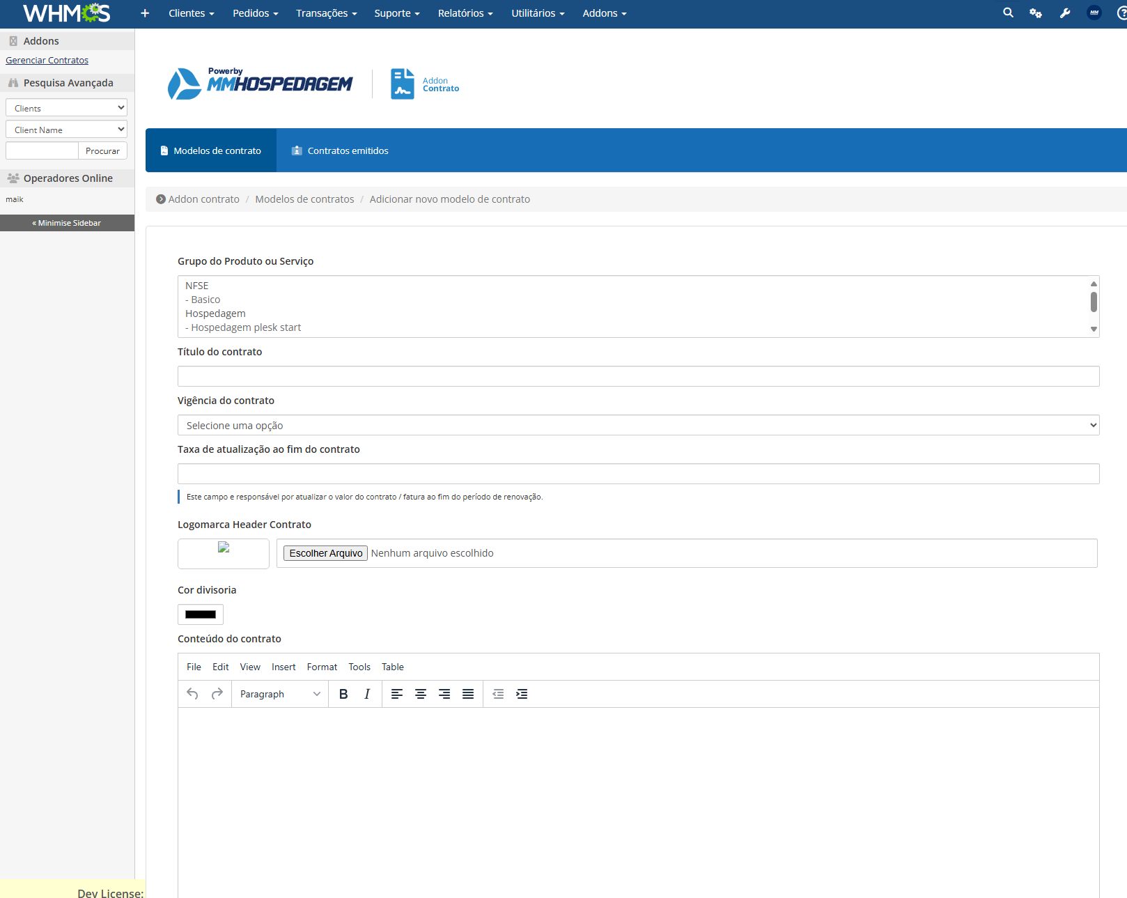Click the operator name maik
The image size is (1127, 898).
pos(15,199)
